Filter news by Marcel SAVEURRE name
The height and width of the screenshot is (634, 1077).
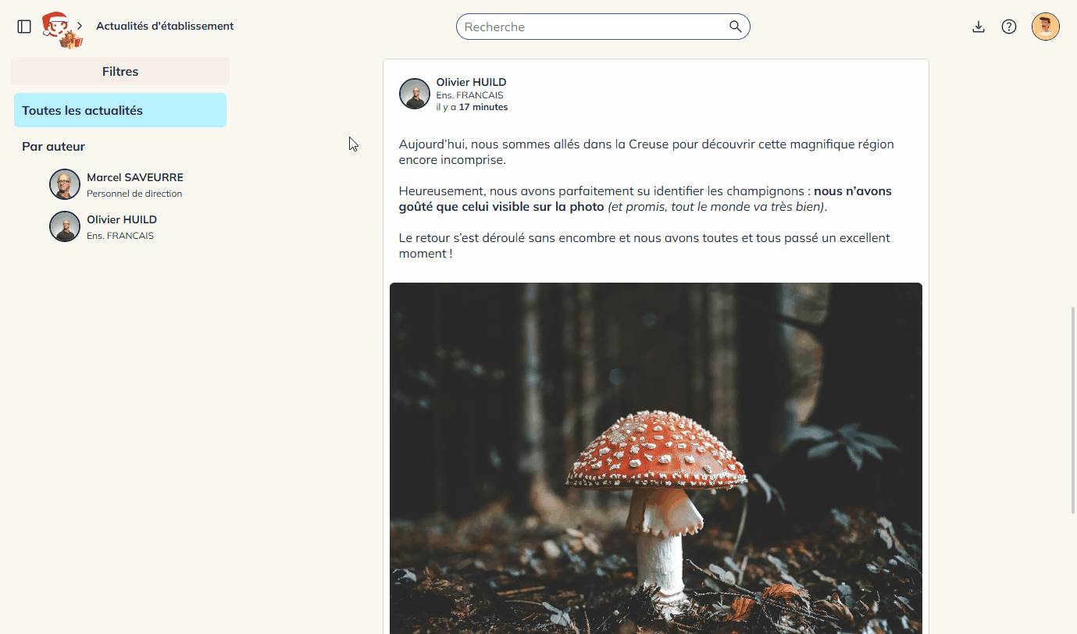(135, 178)
